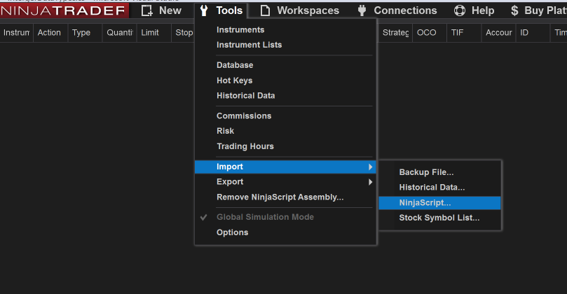Choose Stock Symbol List import option
Image resolution: width=567 pixels, height=294 pixels.
tap(439, 218)
